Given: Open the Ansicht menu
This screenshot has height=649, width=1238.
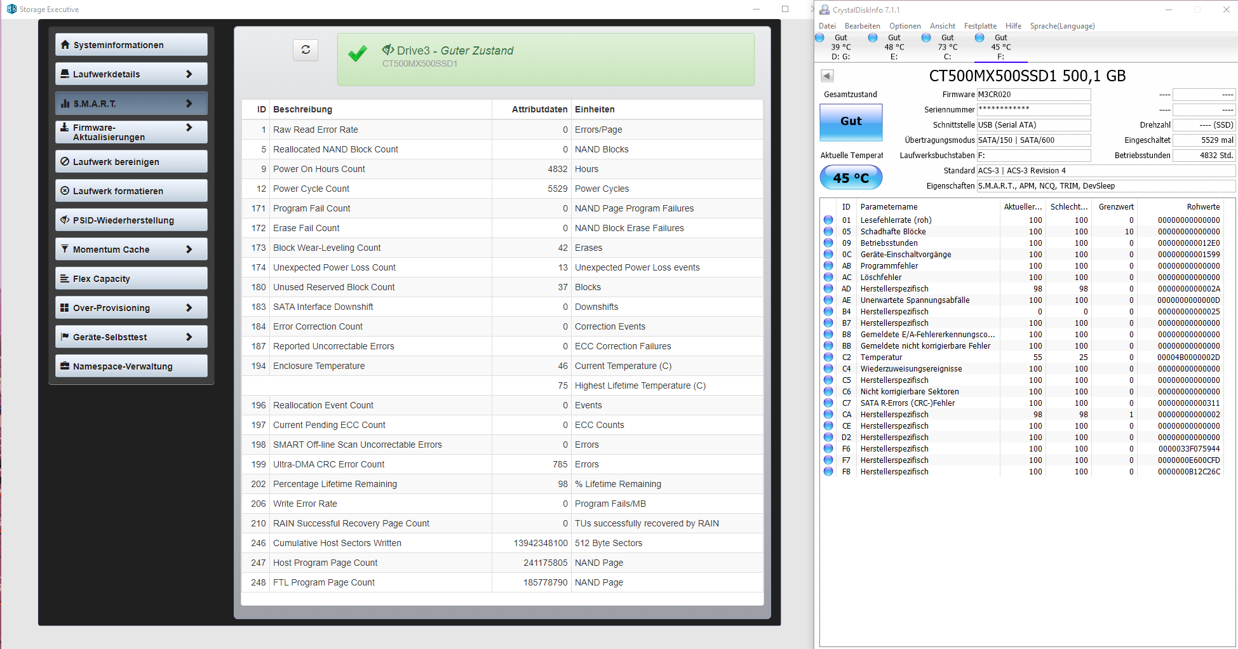Looking at the screenshot, I should click(x=943, y=26).
